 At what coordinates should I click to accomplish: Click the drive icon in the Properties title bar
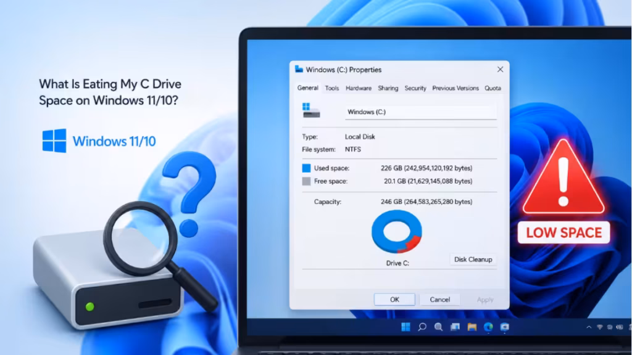coord(299,69)
